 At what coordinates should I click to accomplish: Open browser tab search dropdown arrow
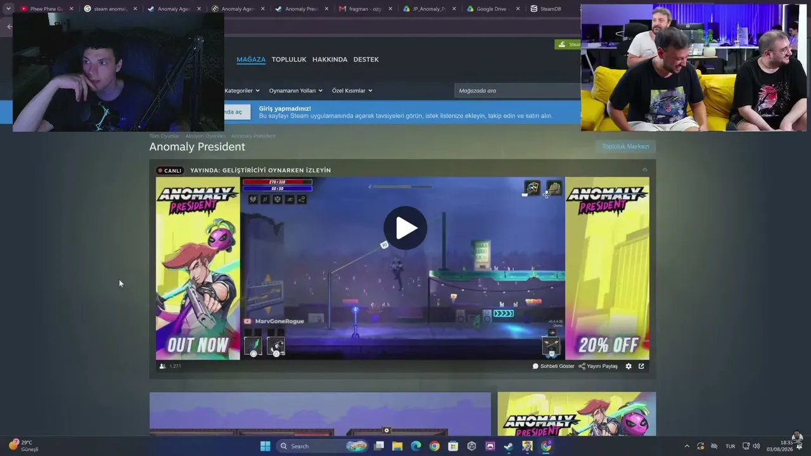8,9
